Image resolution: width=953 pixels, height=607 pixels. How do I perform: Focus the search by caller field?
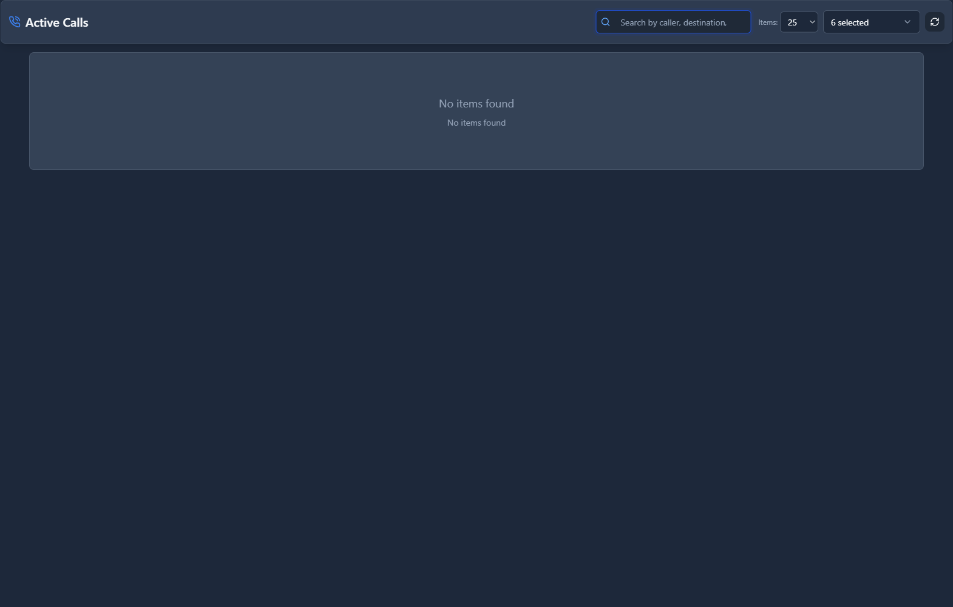[680, 22]
